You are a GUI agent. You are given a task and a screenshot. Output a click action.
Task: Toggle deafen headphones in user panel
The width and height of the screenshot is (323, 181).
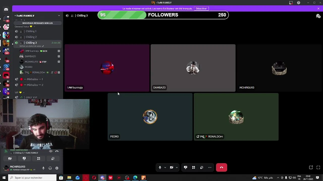point(50,168)
